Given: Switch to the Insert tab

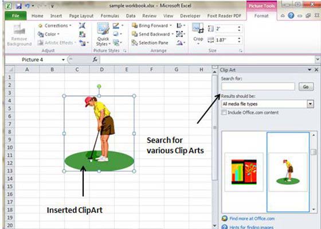Looking at the screenshot, I should click(x=56, y=16).
